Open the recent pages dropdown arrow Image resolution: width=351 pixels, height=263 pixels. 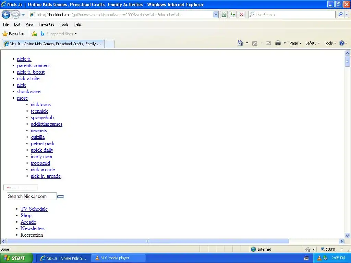point(23,15)
